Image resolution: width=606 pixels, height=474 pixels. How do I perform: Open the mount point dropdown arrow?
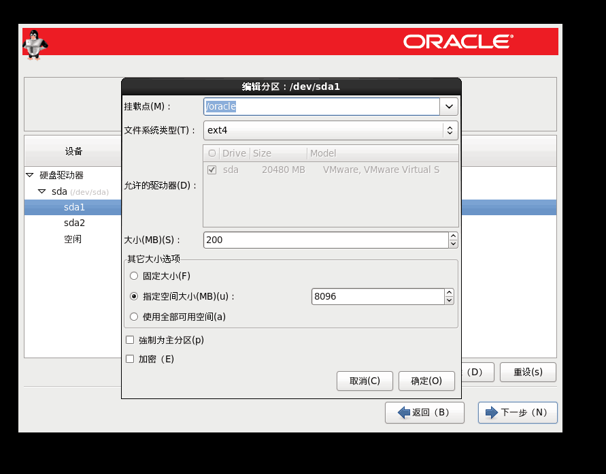point(449,107)
